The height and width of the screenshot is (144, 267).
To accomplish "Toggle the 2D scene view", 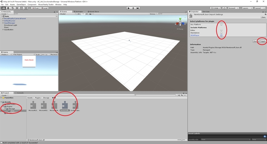I will pos(78,14).
